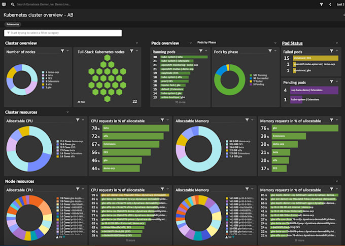Open Number of nodes tile menu chevron
This screenshot has height=246, width=345.
point(68,51)
